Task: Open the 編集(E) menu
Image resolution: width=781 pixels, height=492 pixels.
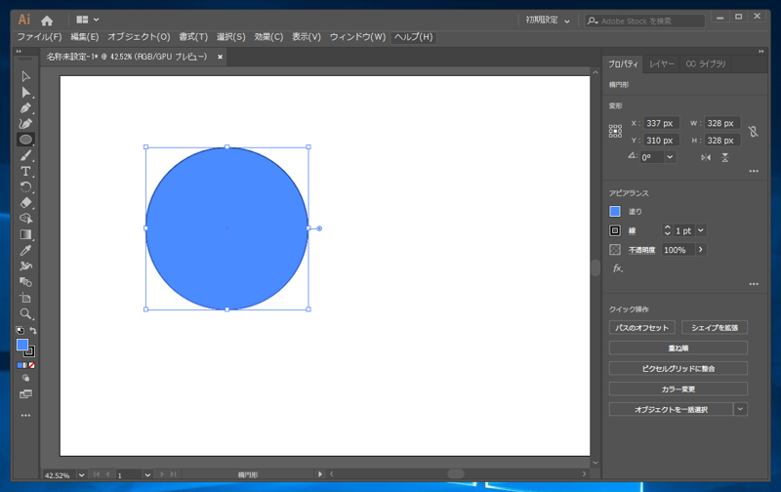Action: click(84, 37)
